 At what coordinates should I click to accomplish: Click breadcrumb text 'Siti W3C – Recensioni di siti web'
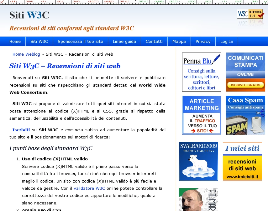(80, 54)
